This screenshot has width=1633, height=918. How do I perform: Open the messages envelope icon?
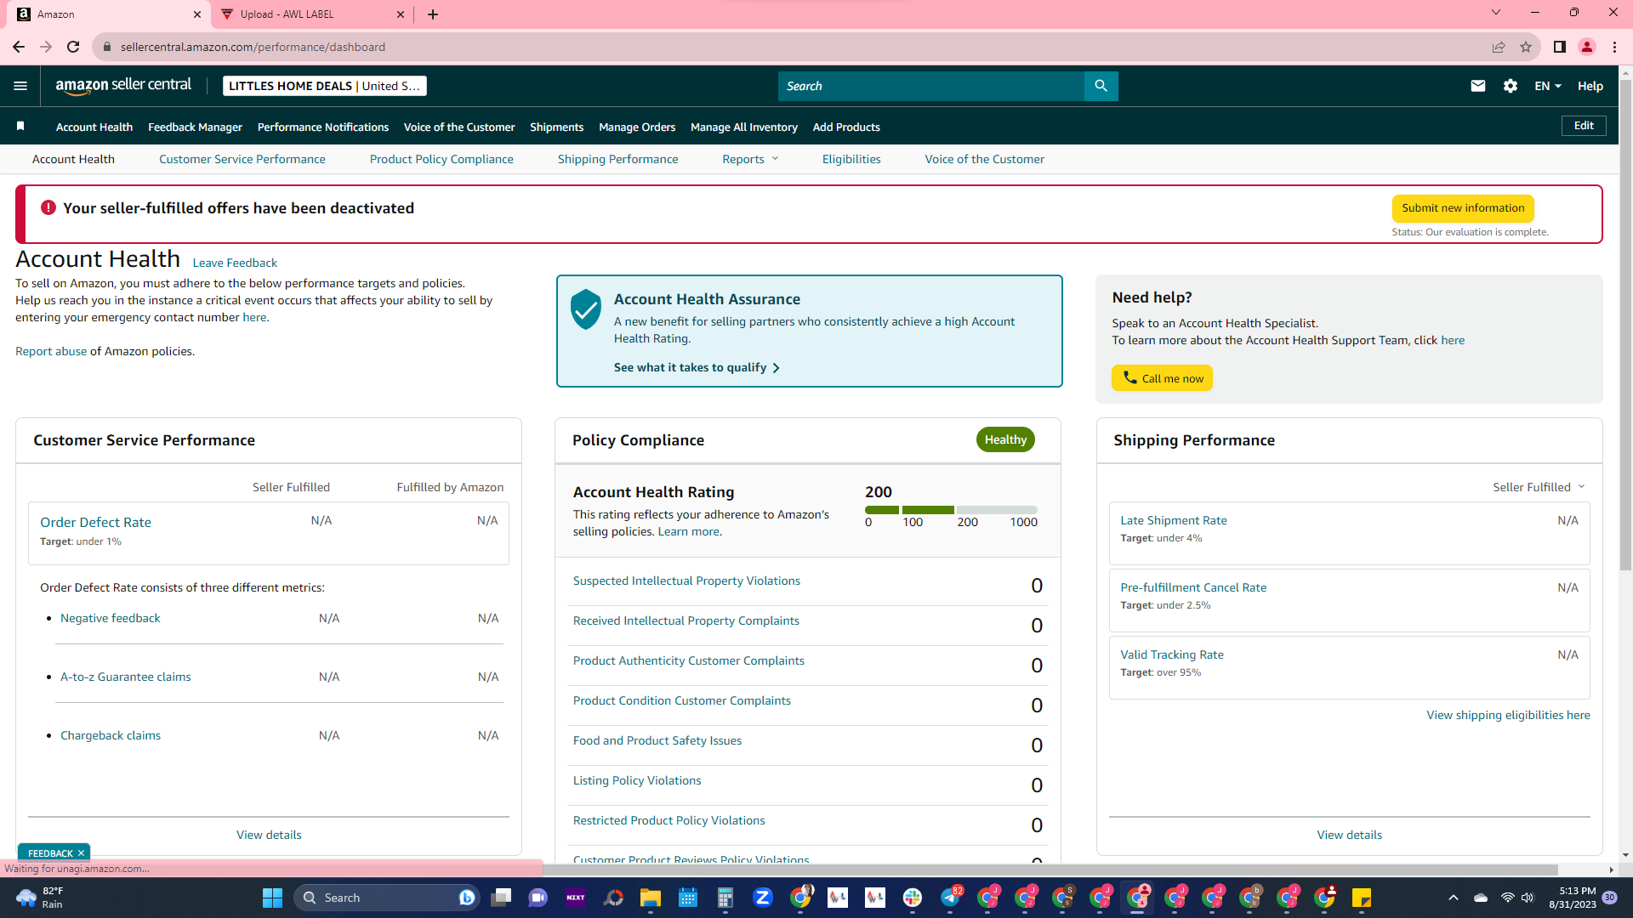pos(1478,86)
